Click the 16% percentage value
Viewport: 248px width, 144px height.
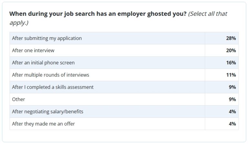[x=231, y=62]
